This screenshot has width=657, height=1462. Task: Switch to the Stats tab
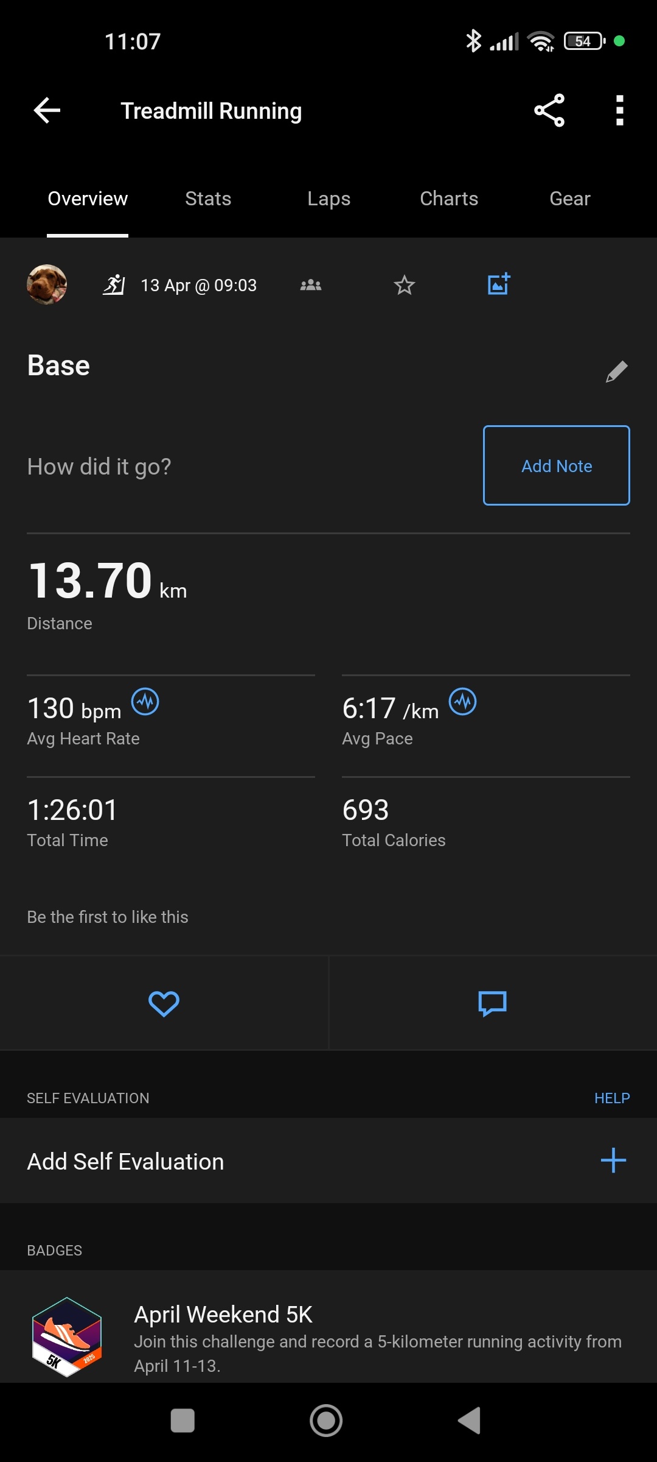(x=208, y=199)
